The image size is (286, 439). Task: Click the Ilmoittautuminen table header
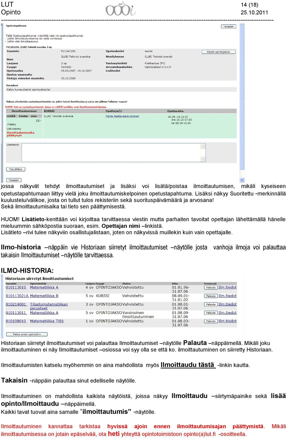(24, 111)
